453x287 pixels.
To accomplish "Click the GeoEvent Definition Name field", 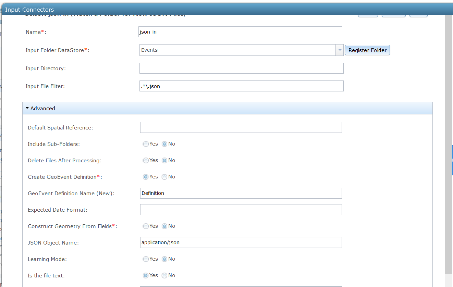I will [241, 193].
